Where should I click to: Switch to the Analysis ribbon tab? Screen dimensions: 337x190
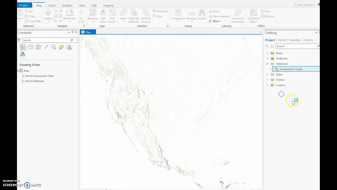(x=67, y=5)
